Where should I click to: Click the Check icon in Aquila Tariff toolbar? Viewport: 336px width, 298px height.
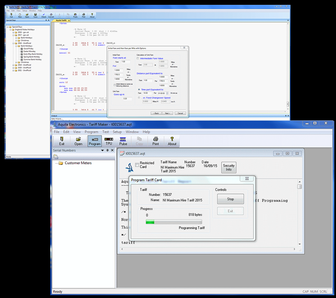44,15
